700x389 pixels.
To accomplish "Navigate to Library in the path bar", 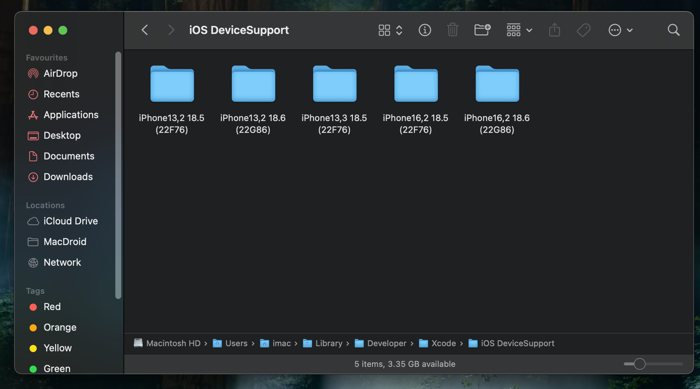I will [329, 343].
